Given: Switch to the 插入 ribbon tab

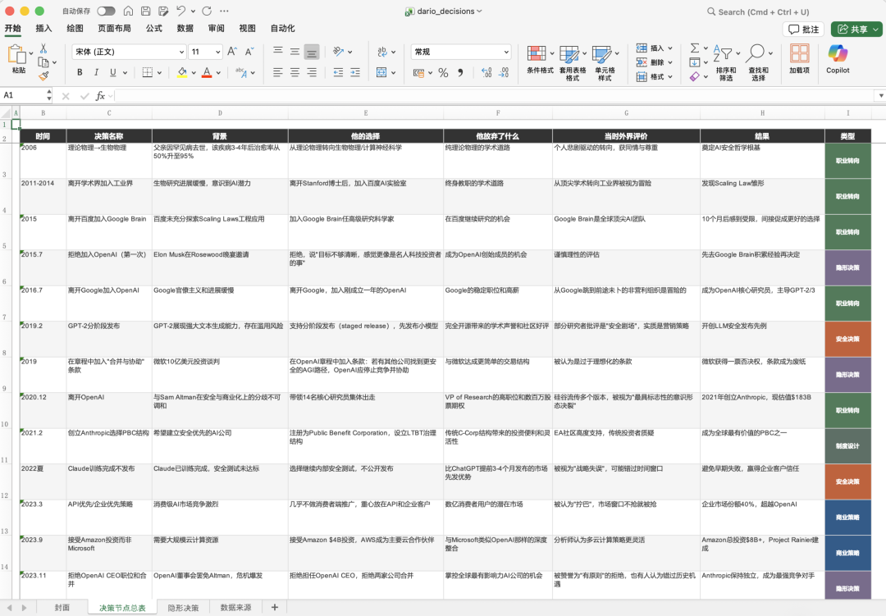Looking at the screenshot, I should pyautogui.click(x=43, y=29).
